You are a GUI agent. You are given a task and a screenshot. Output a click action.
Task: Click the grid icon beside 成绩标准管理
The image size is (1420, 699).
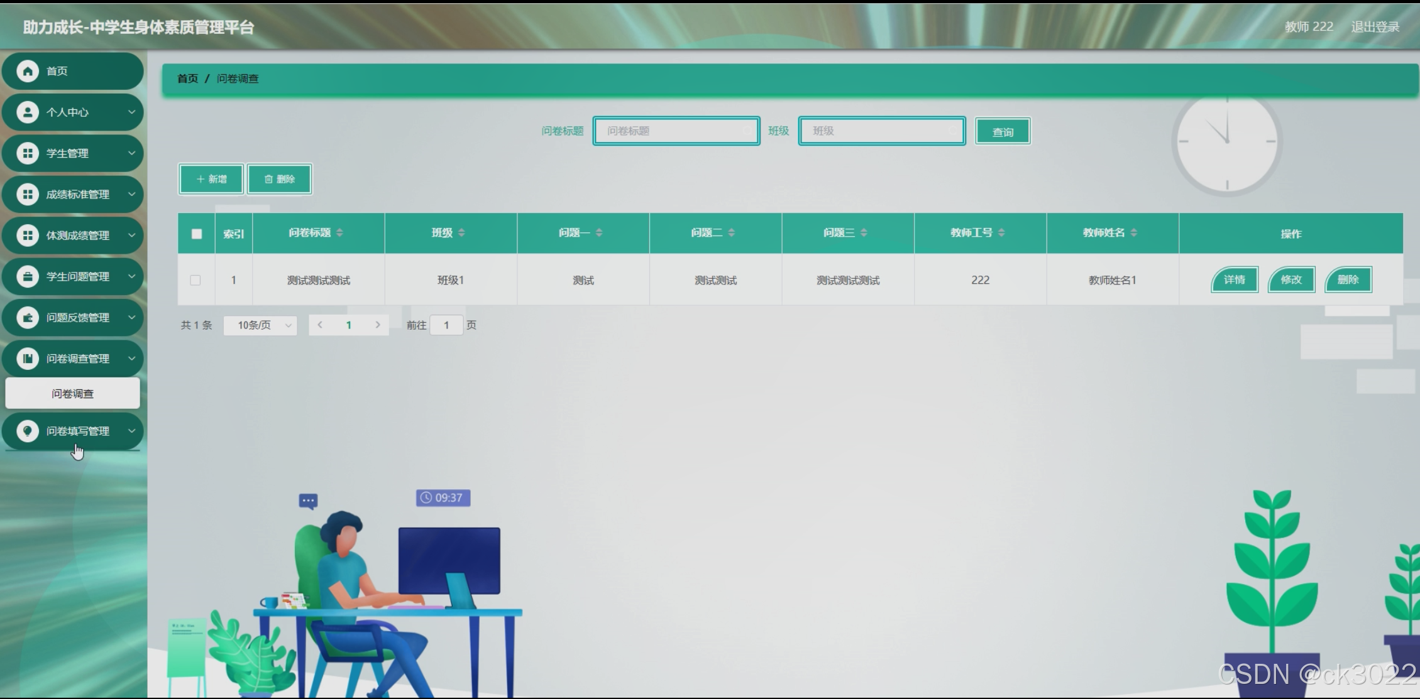tap(27, 195)
